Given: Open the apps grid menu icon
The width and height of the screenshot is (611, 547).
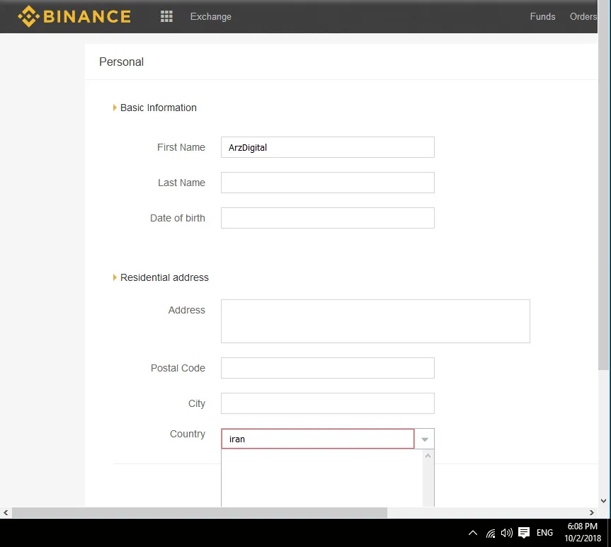Looking at the screenshot, I should pyautogui.click(x=166, y=16).
